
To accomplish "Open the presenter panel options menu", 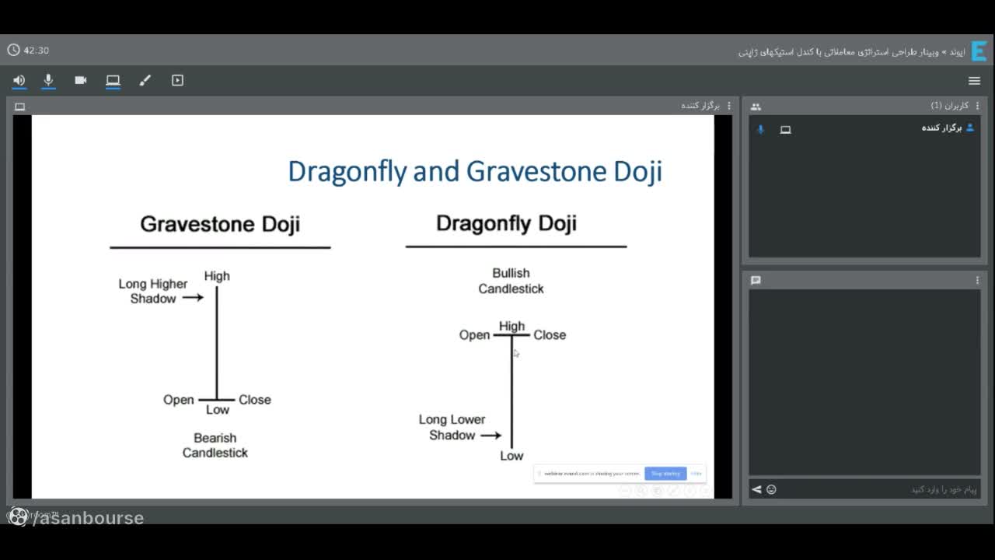I will coord(729,106).
